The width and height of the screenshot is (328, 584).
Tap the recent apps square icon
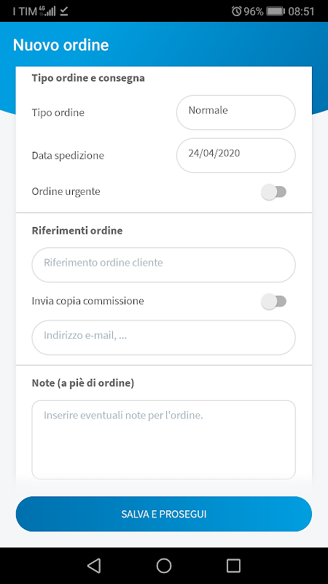click(233, 565)
